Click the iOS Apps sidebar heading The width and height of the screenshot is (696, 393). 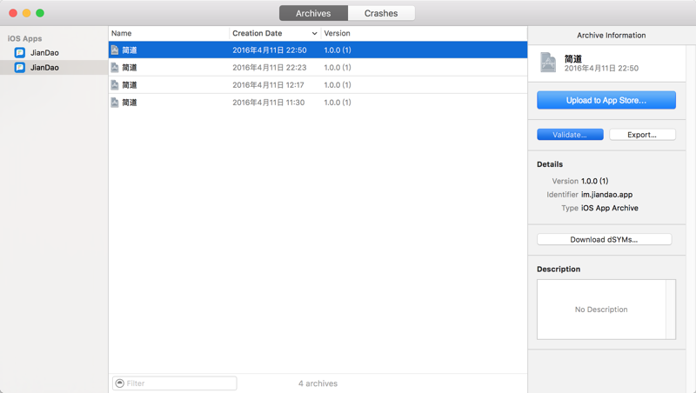coord(25,38)
